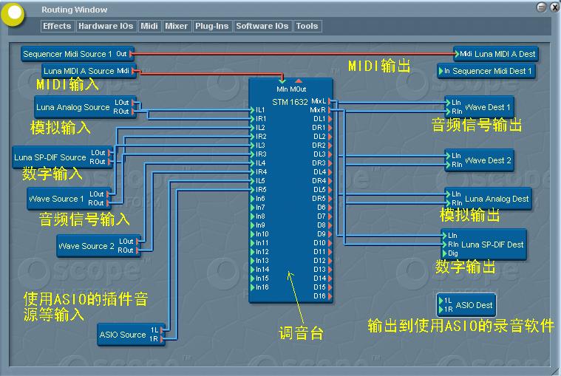Select the ASIO Dest module
This screenshot has height=376, width=561.
(x=466, y=305)
